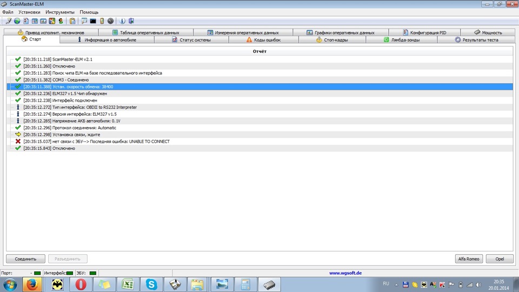Click the ЭБУ status indicator
The height and width of the screenshot is (292, 519).
click(x=92, y=273)
